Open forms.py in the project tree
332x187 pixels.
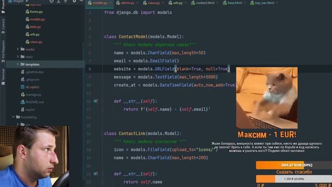[x=34, y=12]
